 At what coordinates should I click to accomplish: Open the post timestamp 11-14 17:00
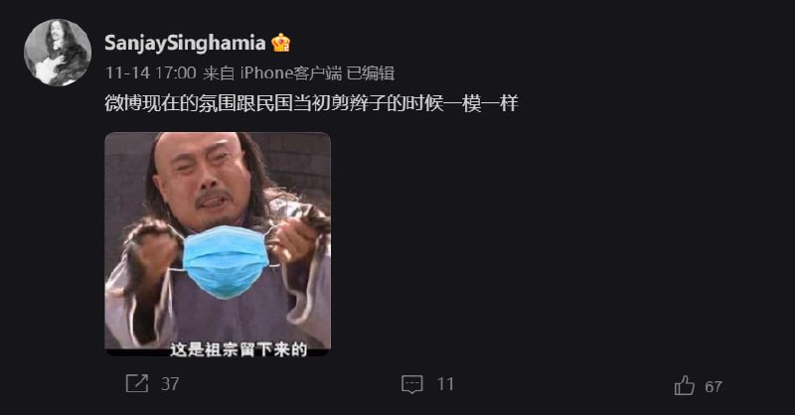point(151,72)
